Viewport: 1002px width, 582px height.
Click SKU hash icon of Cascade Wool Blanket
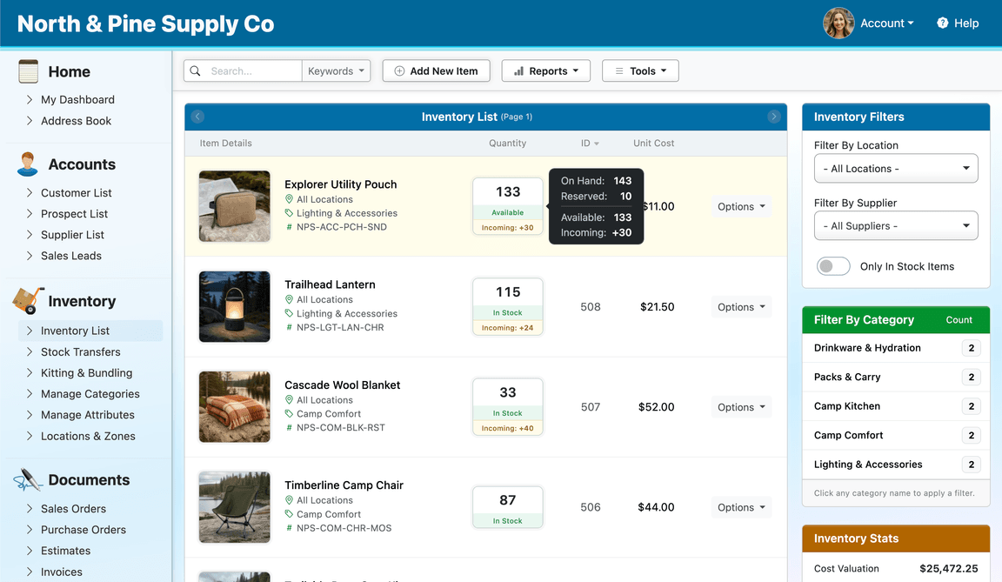289,427
